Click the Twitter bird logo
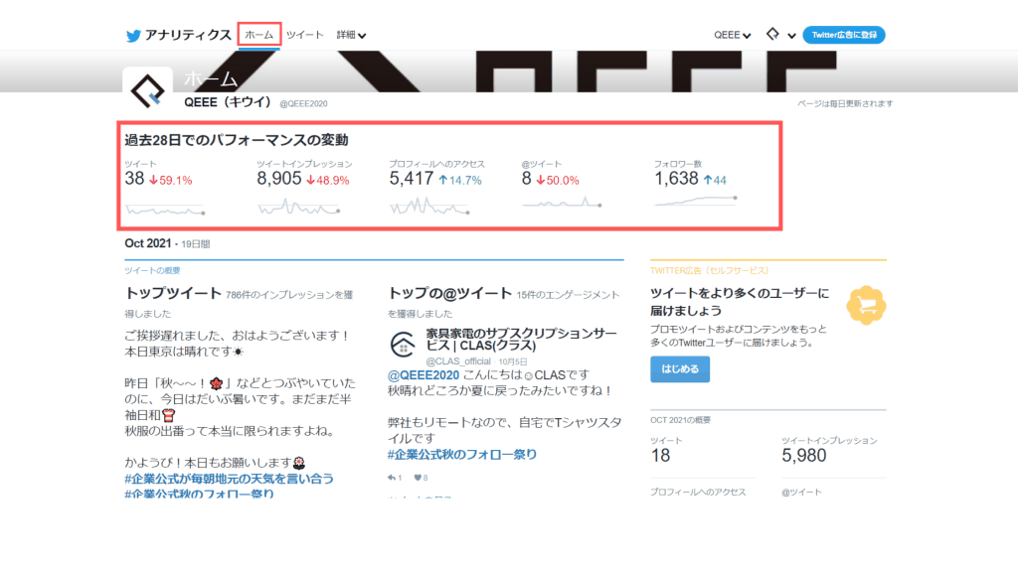 point(133,36)
